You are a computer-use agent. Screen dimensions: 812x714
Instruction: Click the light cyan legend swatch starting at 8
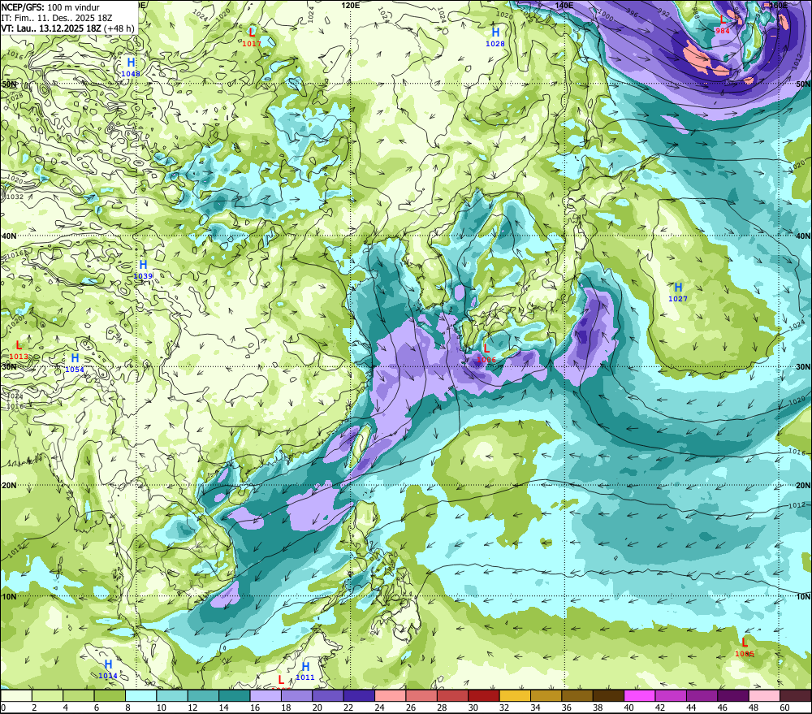point(140,696)
